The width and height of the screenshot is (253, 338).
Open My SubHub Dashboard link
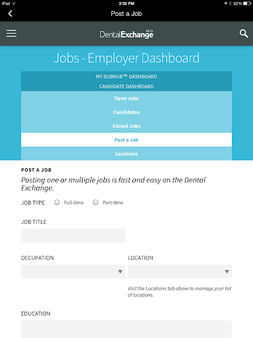pyautogui.click(x=126, y=77)
